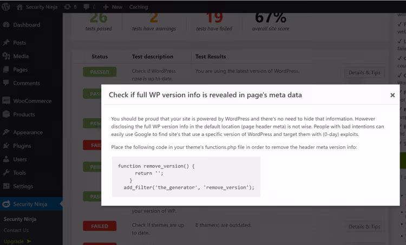406x245 pixels.
Task: Open the comments bubble in admin bar
Action: pyautogui.click(x=87, y=7)
